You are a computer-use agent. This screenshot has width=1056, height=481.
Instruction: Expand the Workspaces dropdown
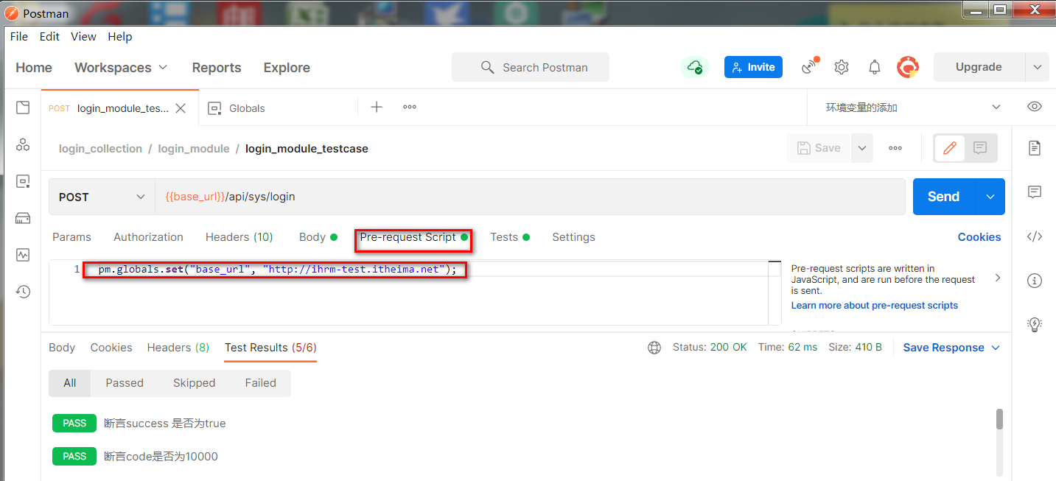point(121,67)
